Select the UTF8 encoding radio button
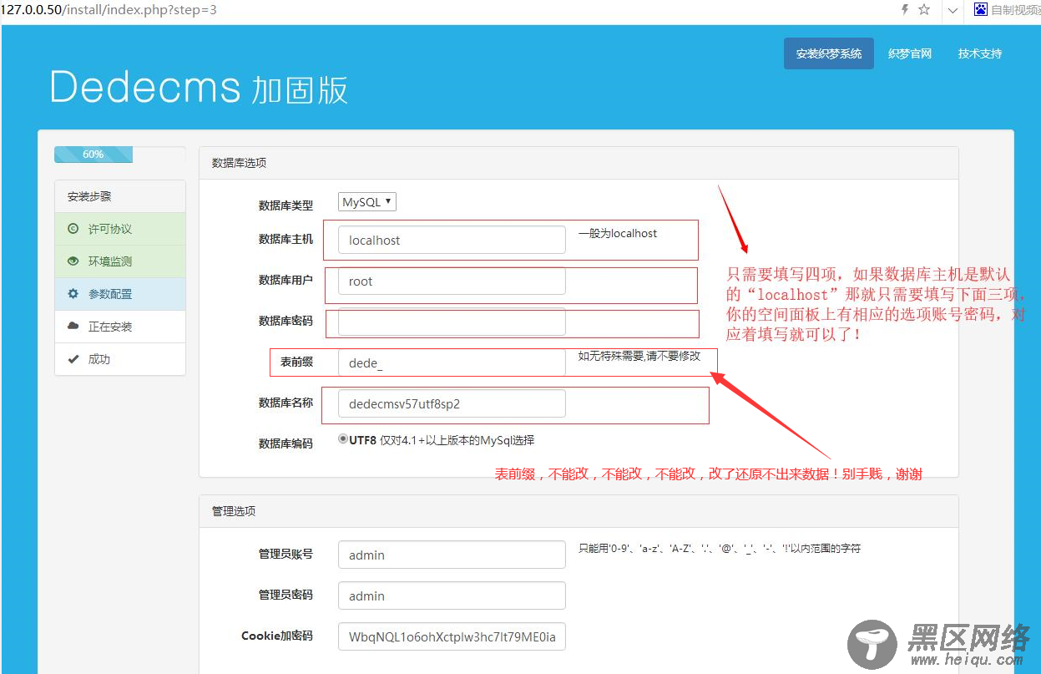This screenshot has width=1041, height=674. [x=343, y=439]
